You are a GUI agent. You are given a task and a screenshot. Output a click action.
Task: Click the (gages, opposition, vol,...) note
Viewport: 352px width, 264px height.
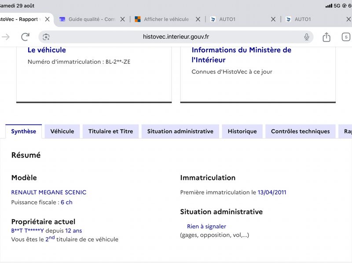click(215, 235)
